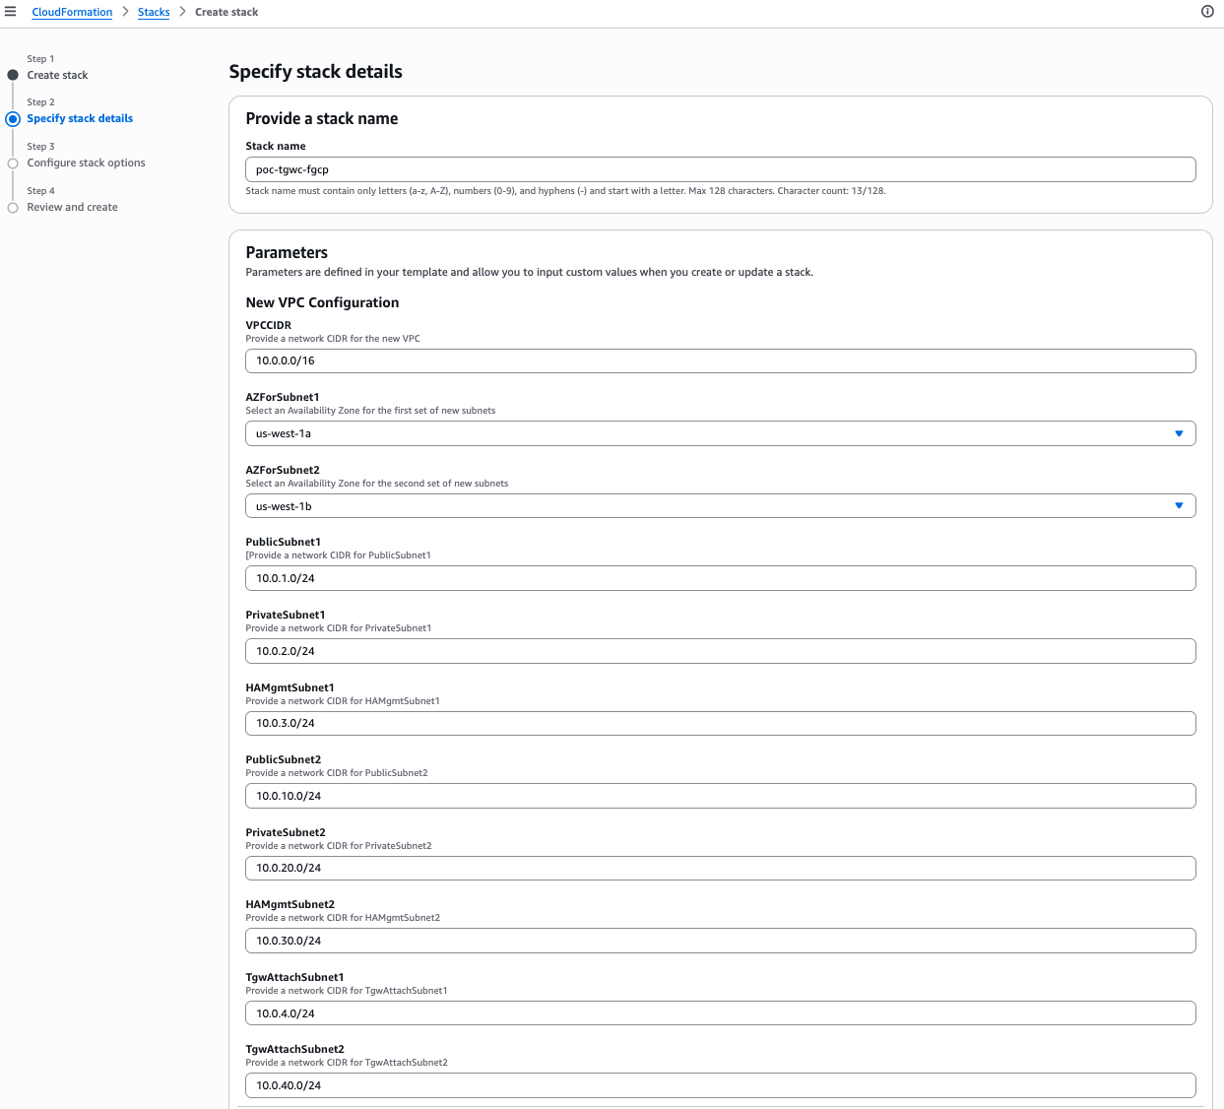
Task: Click the Step 1 Create stack indicator
Action: click(13, 75)
